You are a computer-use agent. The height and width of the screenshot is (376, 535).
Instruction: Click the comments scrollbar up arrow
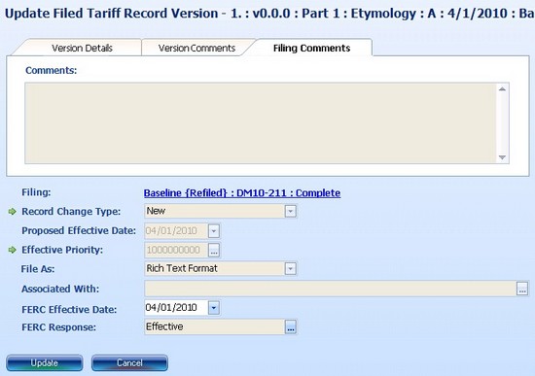(502, 89)
